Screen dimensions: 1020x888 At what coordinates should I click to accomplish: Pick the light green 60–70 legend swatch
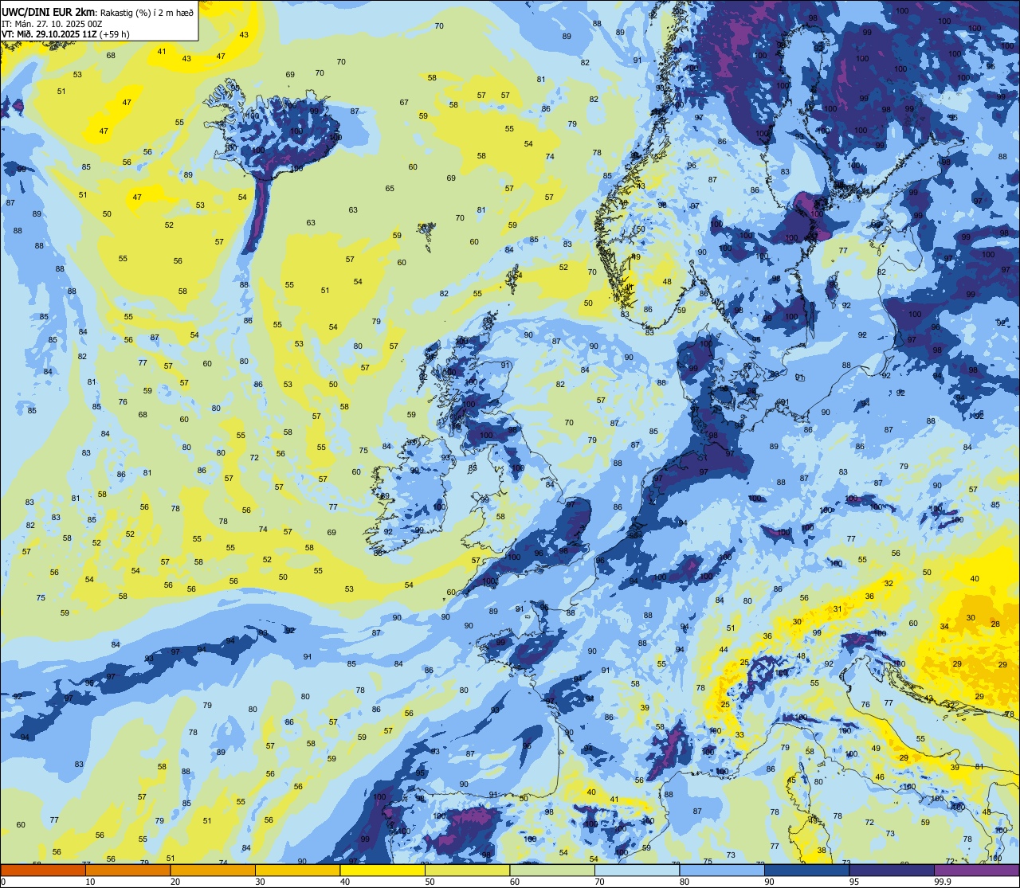pos(552,870)
